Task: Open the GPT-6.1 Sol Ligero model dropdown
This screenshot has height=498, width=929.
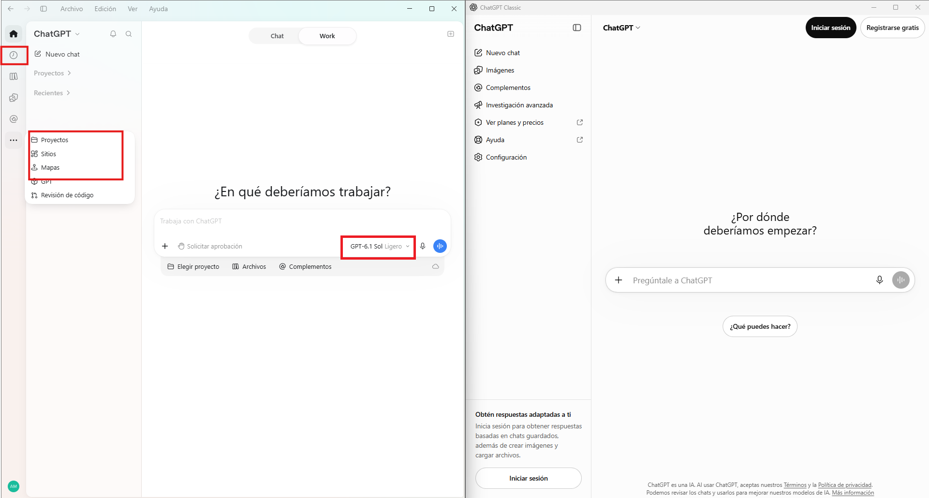Action: [x=380, y=246]
